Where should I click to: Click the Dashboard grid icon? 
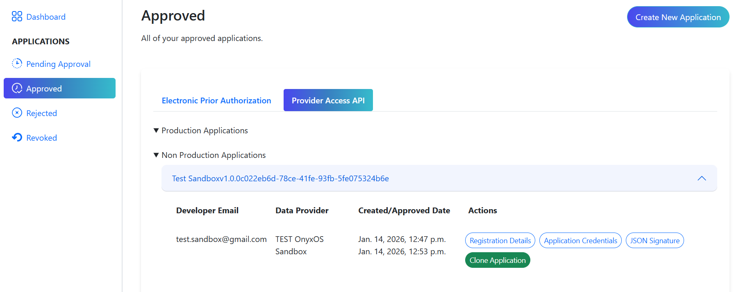17,16
